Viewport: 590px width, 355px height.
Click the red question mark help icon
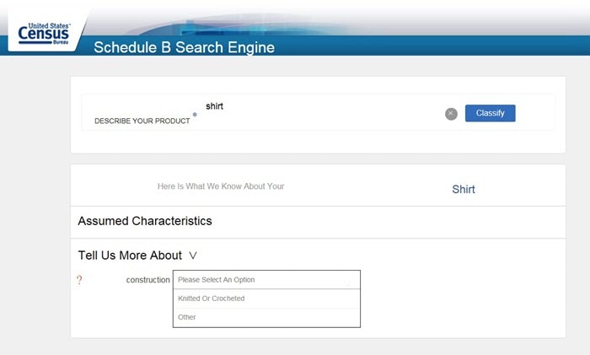[x=79, y=280]
